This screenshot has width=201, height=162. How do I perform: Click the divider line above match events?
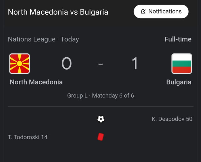[100, 107]
